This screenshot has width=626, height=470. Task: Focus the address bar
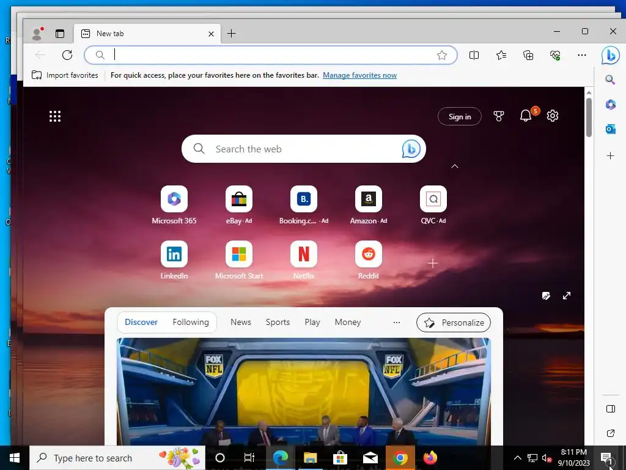click(271, 55)
